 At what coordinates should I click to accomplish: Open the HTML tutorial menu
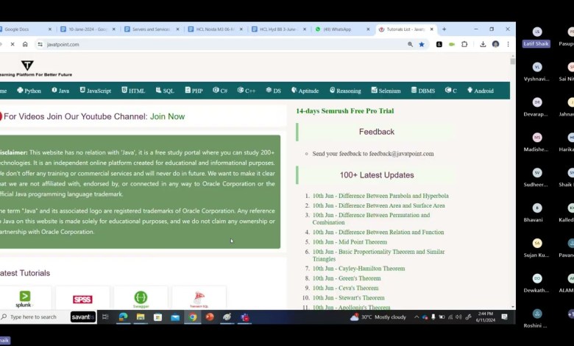click(x=133, y=91)
